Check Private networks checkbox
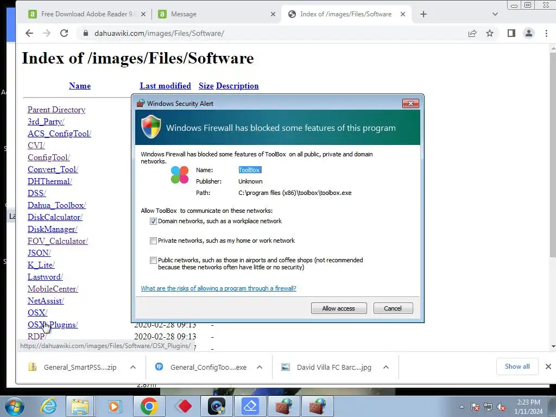The image size is (556, 417). [x=153, y=241]
